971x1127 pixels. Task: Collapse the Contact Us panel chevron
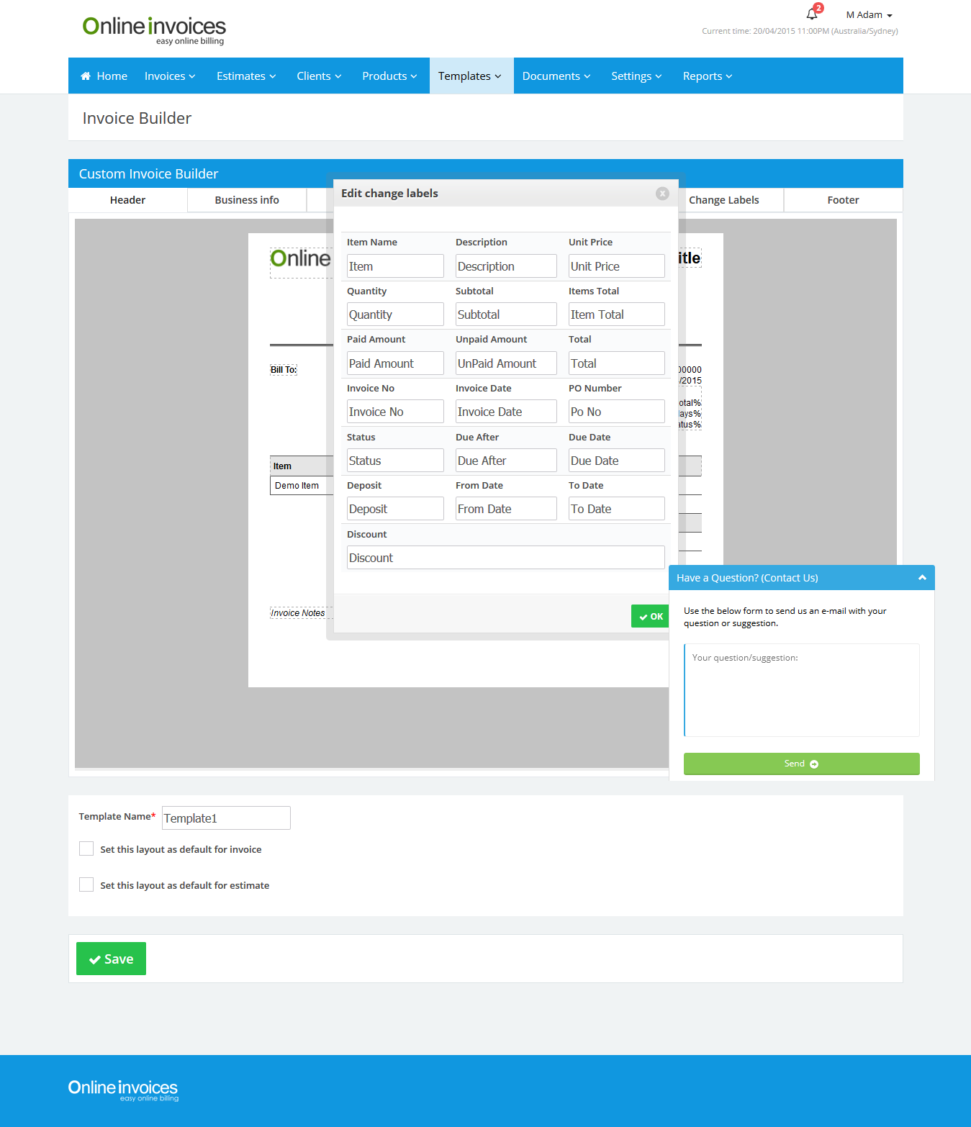click(x=922, y=578)
